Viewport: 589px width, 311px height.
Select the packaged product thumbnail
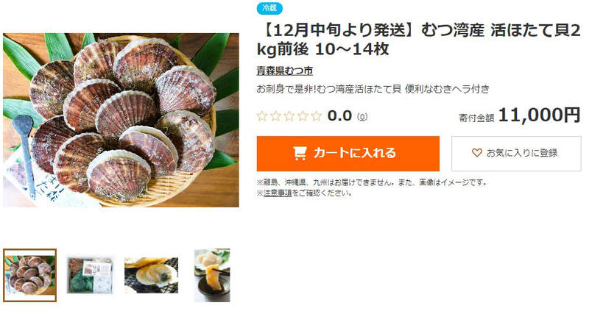pyautogui.click(x=89, y=275)
